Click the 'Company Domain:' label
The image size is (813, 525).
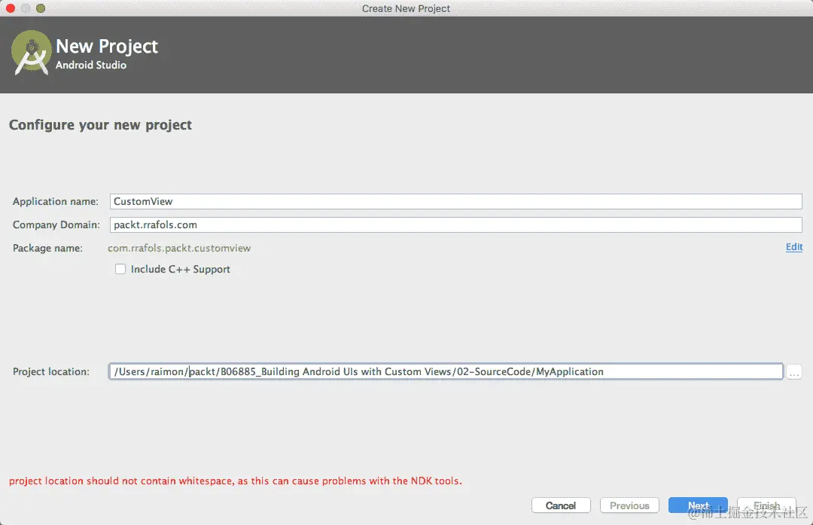pyautogui.click(x=56, y=224)
